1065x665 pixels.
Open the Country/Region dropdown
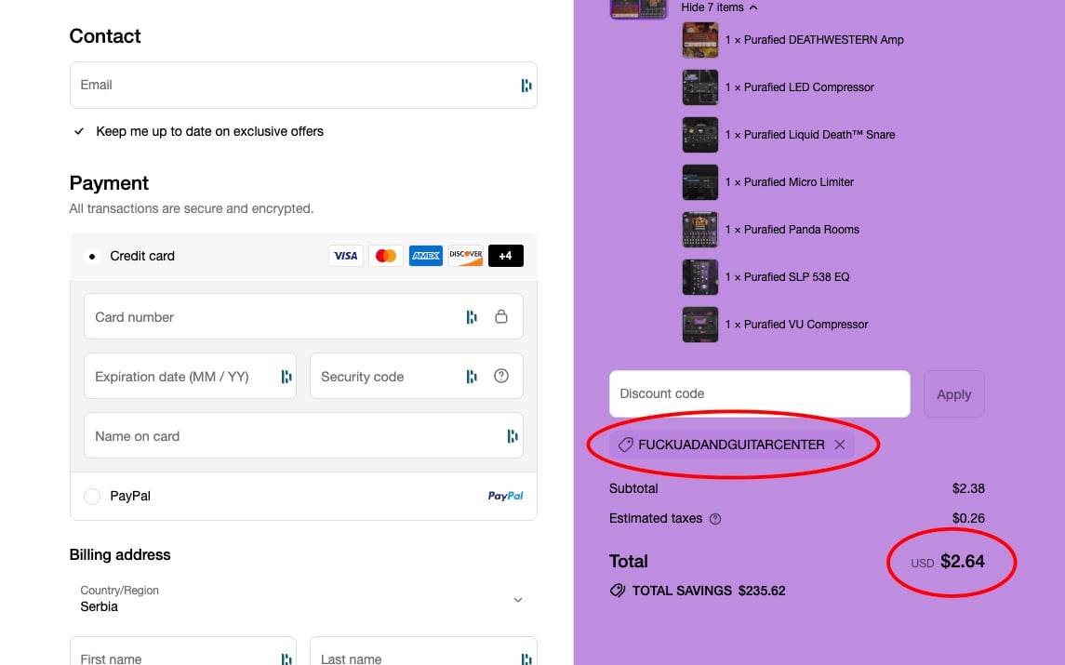click(x=303, y=600)
